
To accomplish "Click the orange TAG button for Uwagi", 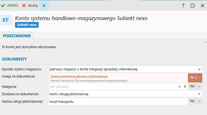I will tap(192, 77).
